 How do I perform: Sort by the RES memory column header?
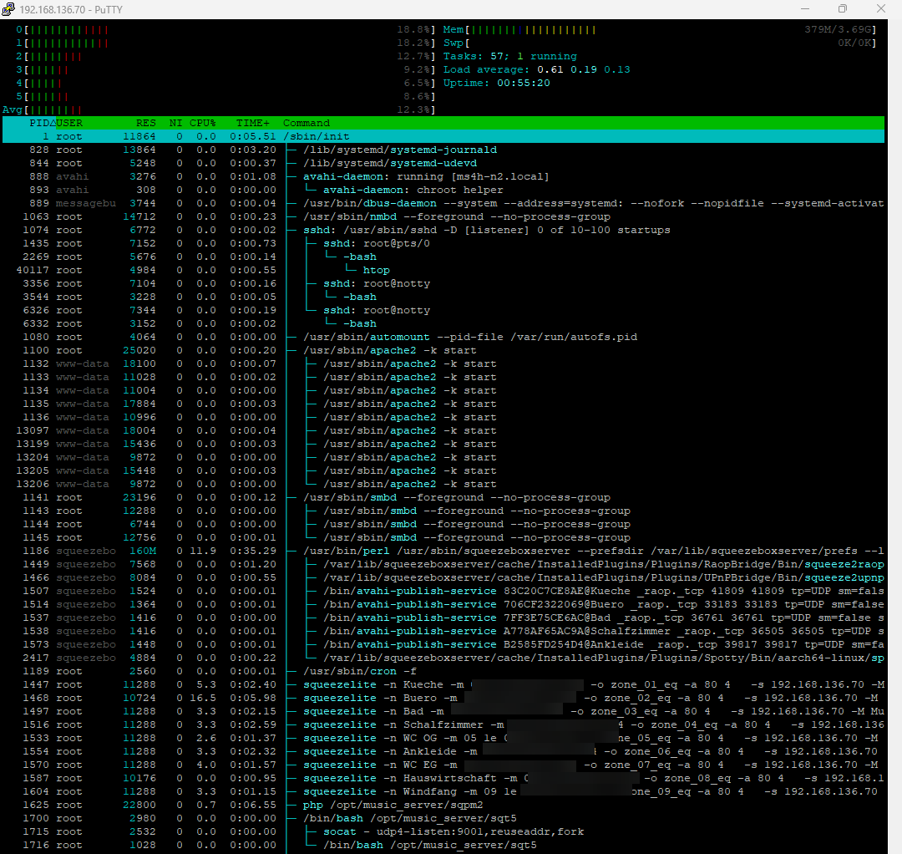point(145,123)
